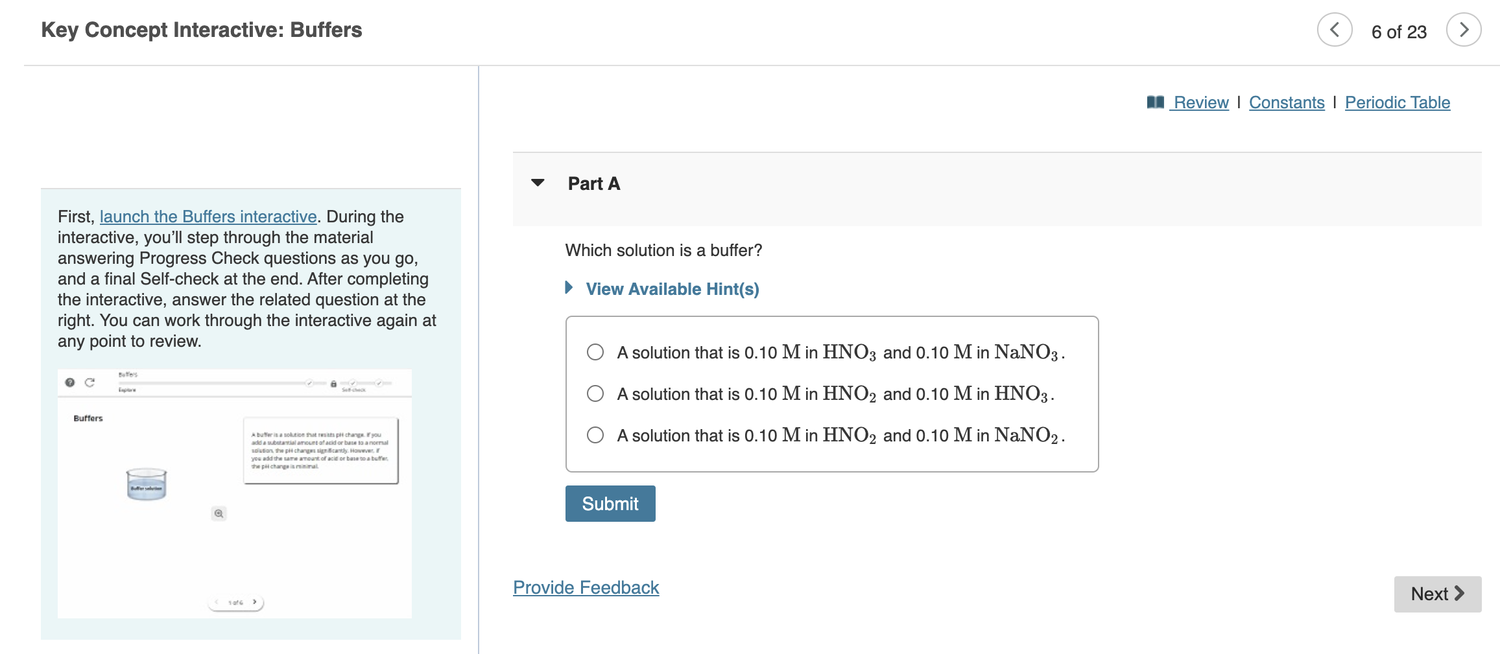1500x654 pixels.
Task: Collapse the Part A section
Action: coord(538,183)
